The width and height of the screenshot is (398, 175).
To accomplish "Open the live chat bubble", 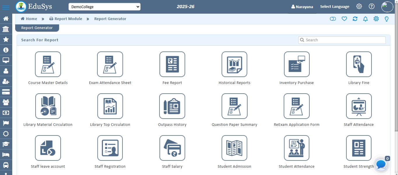I will coord(381,165).
